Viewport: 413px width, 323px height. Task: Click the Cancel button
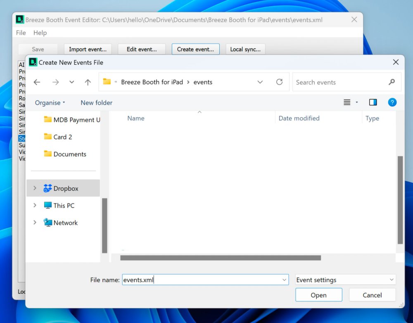pos(372,295)
